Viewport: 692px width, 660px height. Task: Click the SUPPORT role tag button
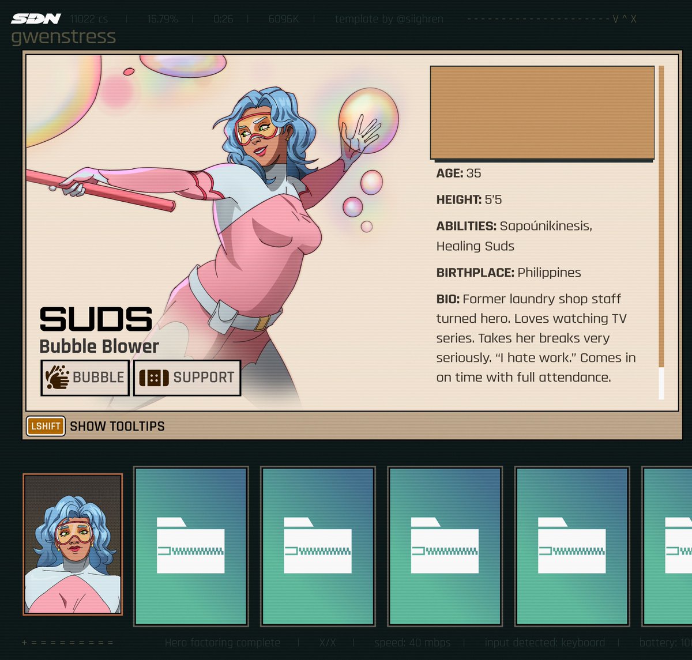187,378
